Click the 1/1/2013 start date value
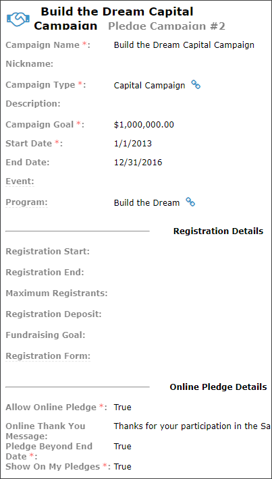272x479 pixels. pos(133,143)
